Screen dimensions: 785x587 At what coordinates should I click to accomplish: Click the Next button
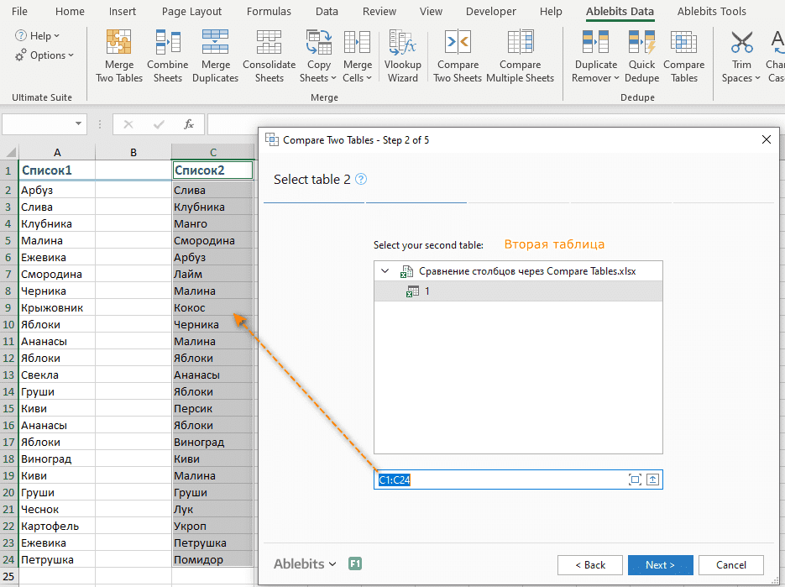coord(660,565)
